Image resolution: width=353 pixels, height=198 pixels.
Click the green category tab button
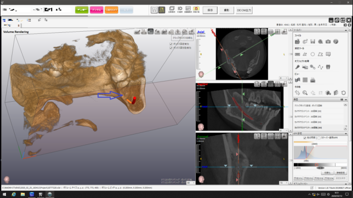pos(82,10)
